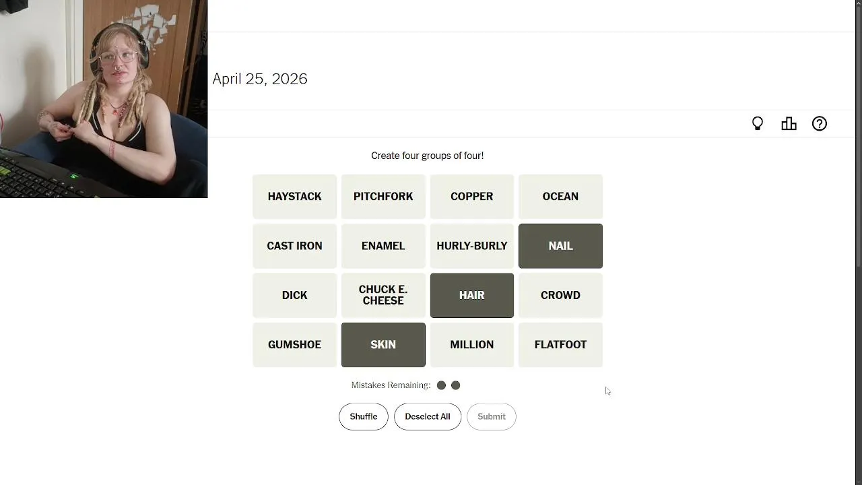Click the Shuffle button
This screenshot has height=485, width=862.
click(x=363, y=416)
